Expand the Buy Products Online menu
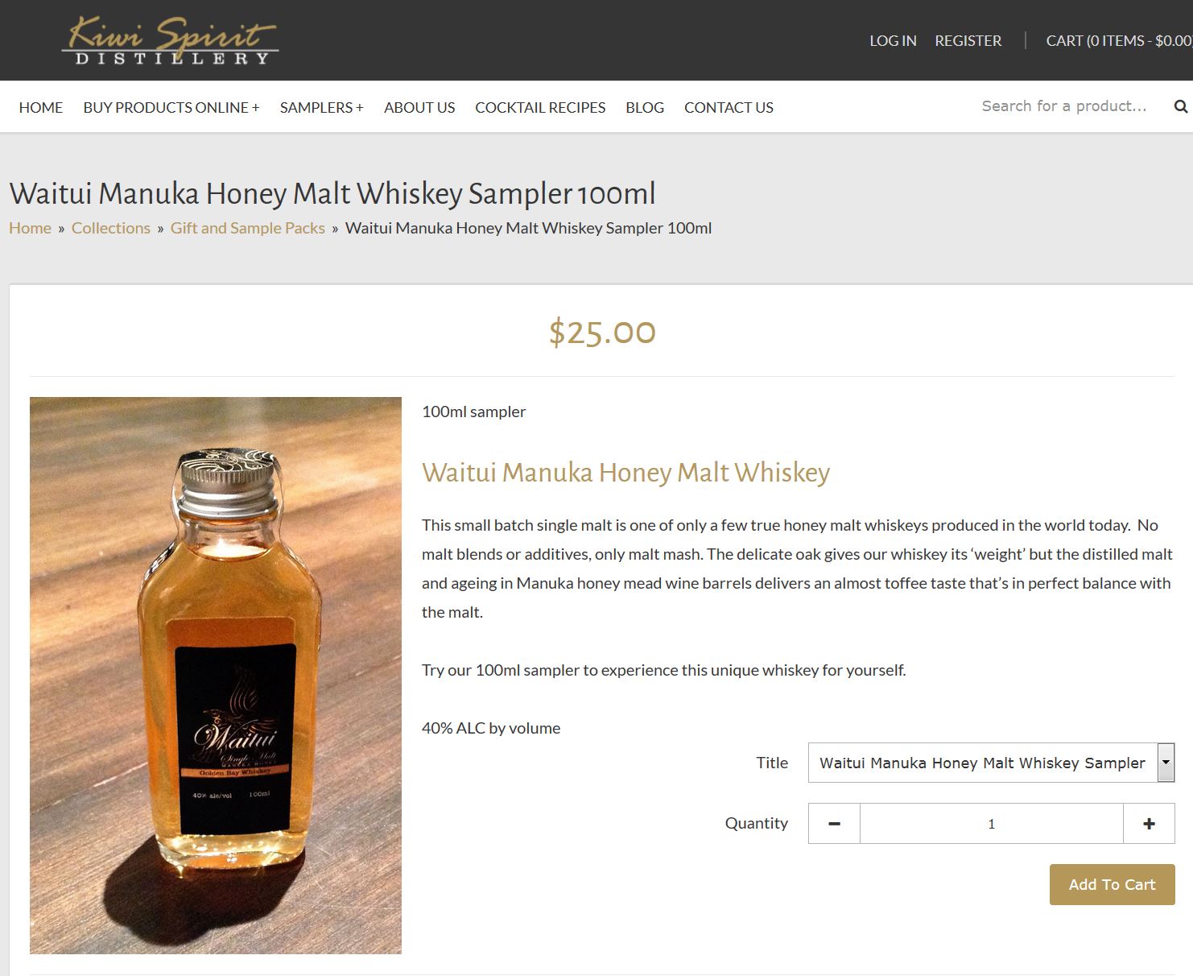Viewport: 1193px width, 976px height. pos(171,107)
